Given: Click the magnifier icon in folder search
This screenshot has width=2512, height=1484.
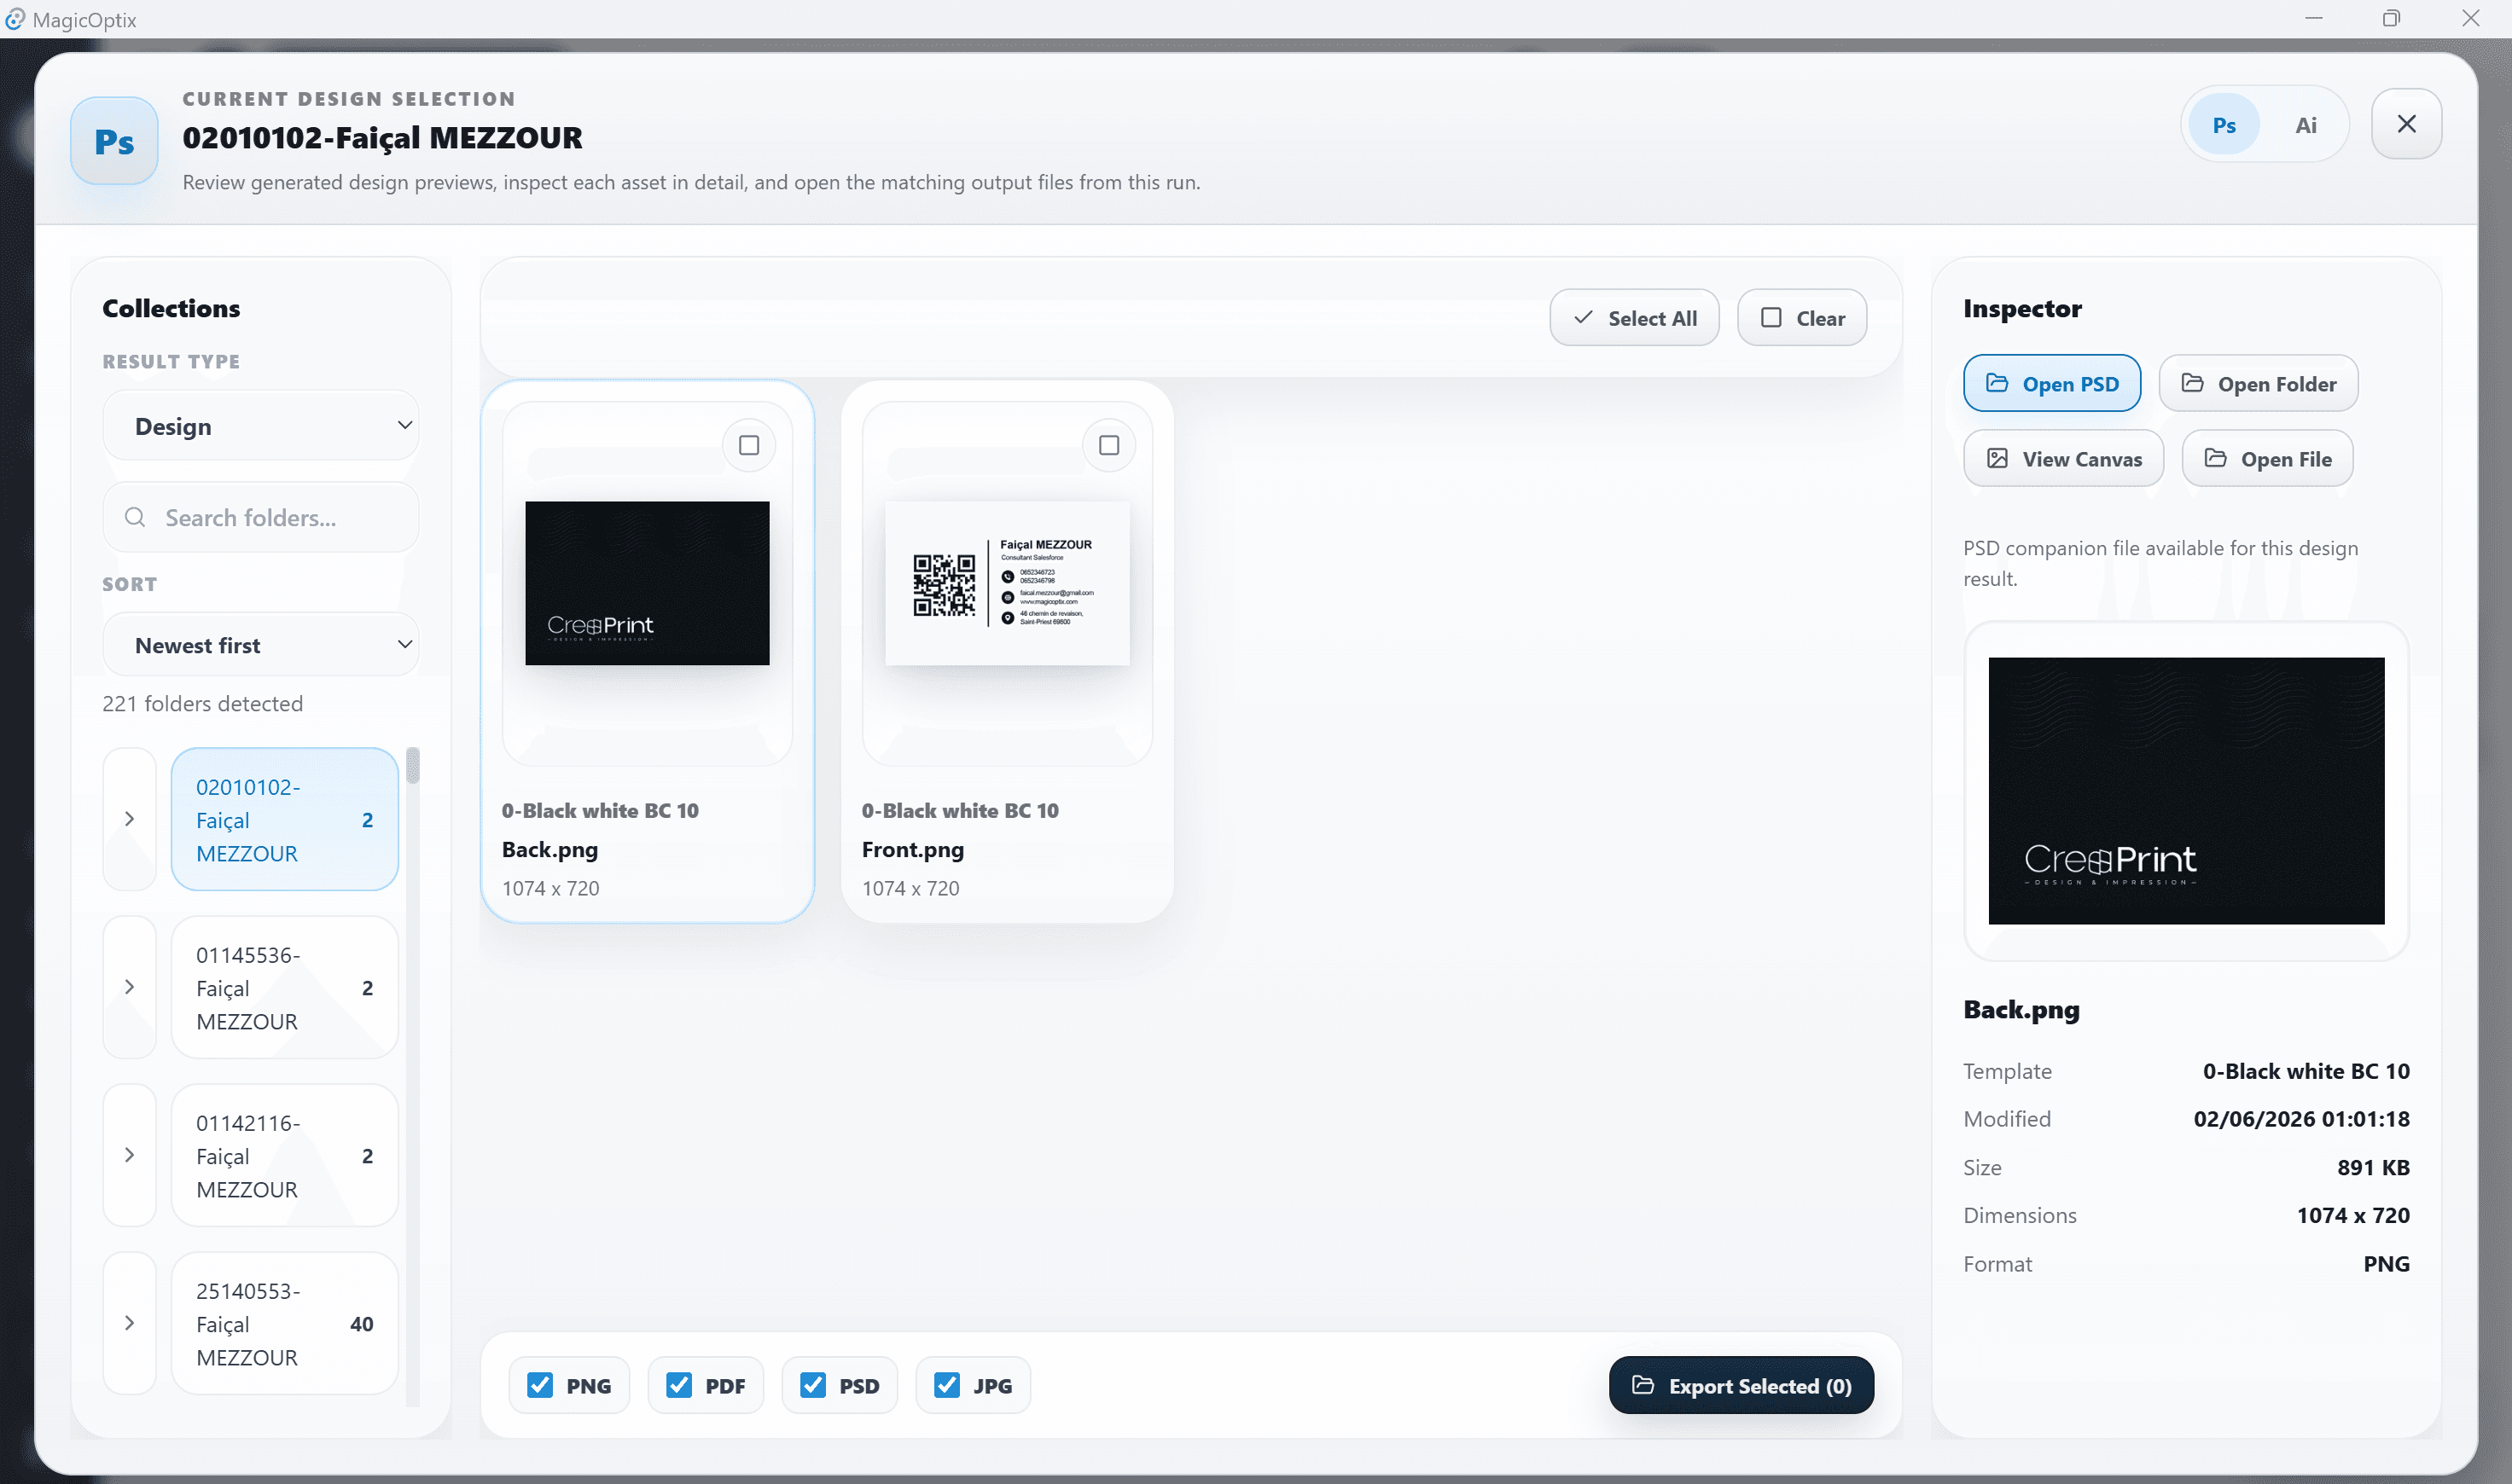Looking at the screenshot, I should [135, 517].
